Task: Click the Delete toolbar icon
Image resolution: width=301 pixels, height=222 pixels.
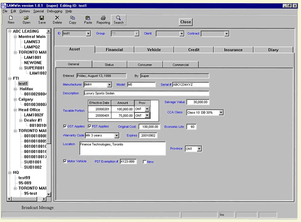Action: (x=57, y=18)
